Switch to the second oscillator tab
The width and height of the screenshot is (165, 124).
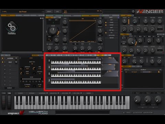click(x=73, y=15)
